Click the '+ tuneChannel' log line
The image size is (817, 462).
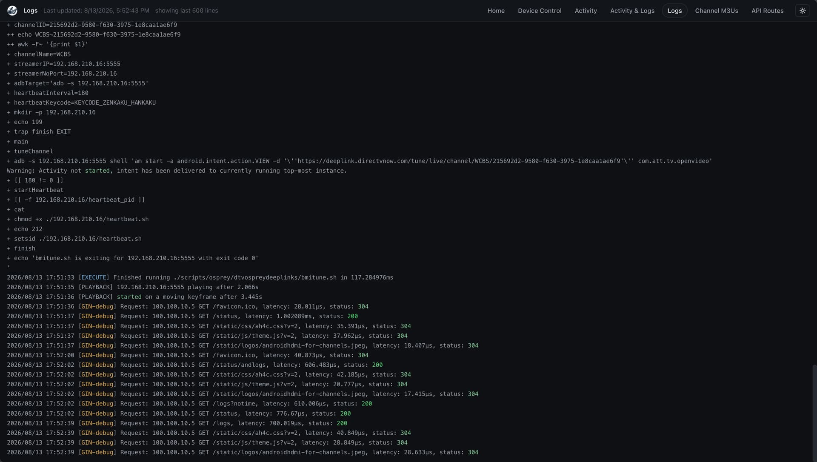tap(30, 151)
